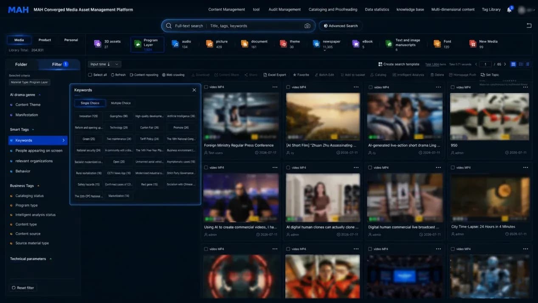Screen dimensions: 538x303
Task: Click the magnifier search icon
Action: tap(169, 26)
